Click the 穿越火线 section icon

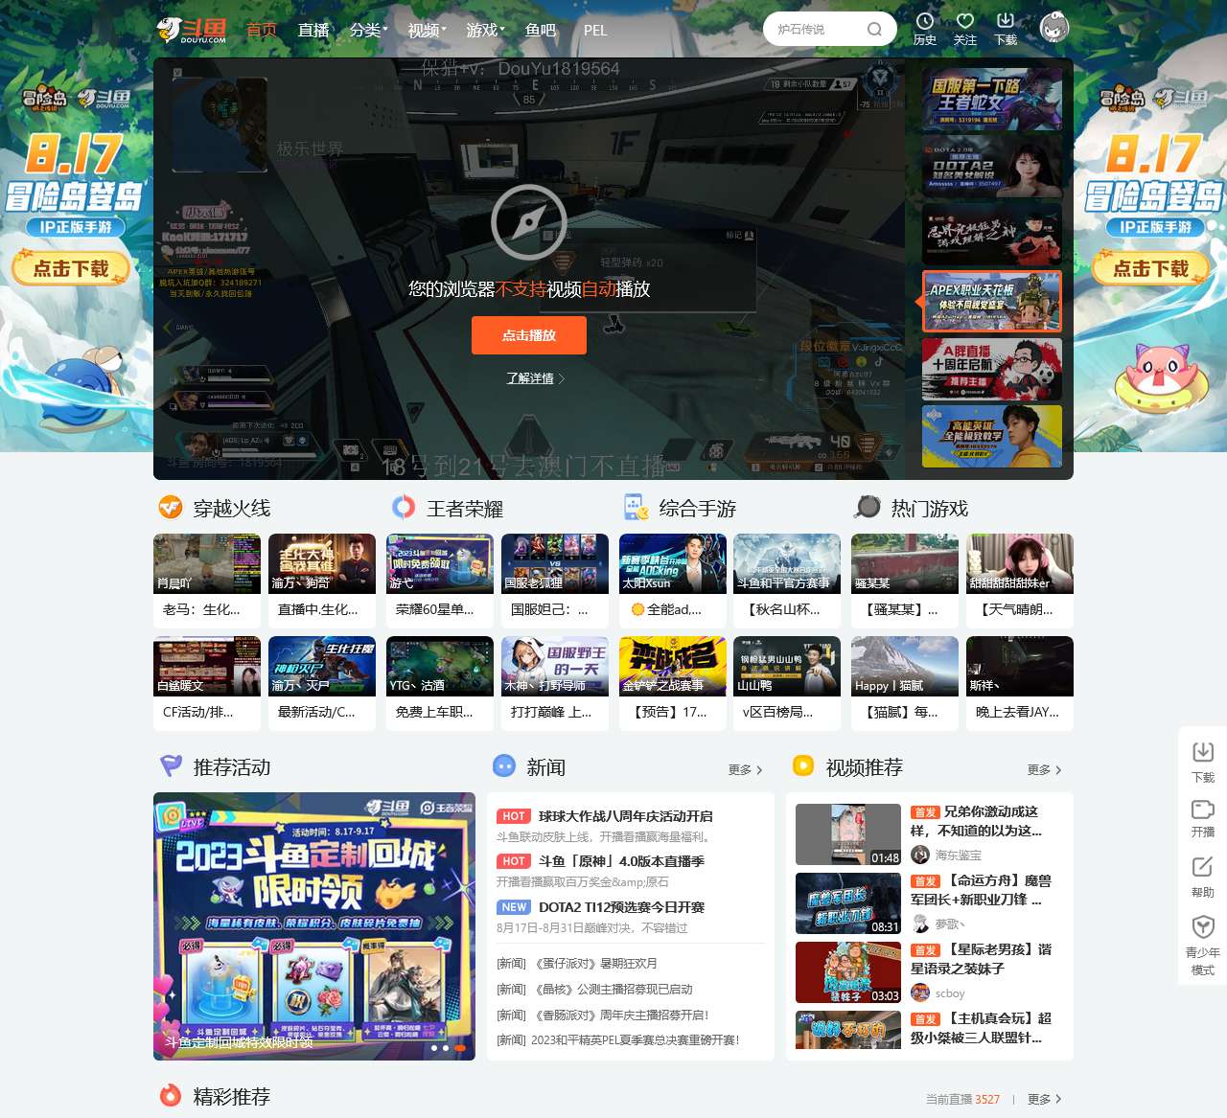[171, 507]
